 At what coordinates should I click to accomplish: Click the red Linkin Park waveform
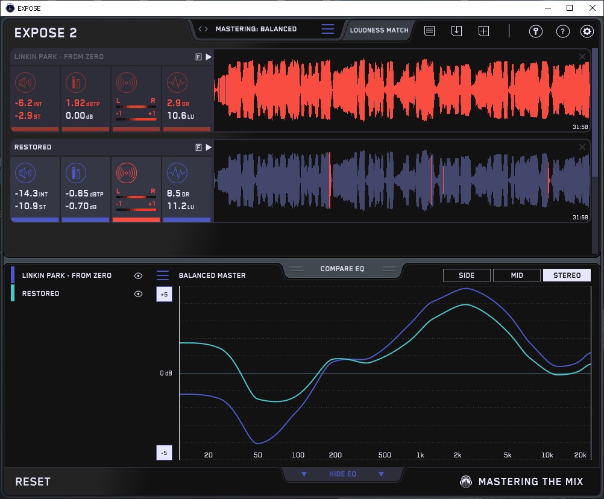[x=402, y=90]
